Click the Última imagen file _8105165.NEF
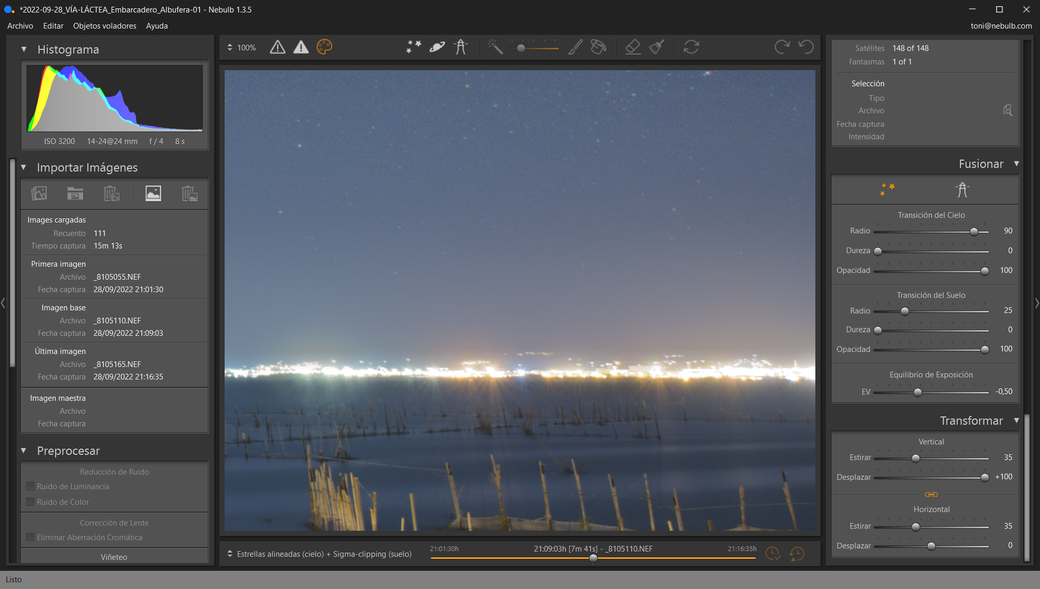This screenshot has width=1040, height=589. point(118,364)
